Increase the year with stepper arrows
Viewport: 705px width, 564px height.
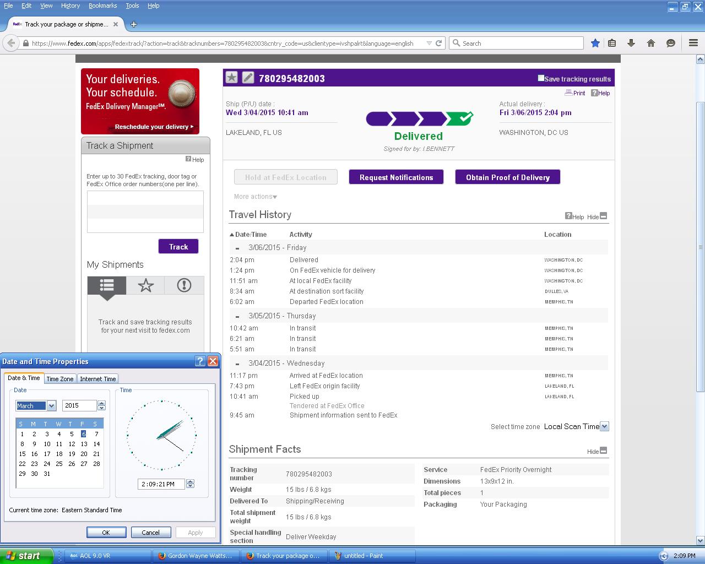click(101, 403)
